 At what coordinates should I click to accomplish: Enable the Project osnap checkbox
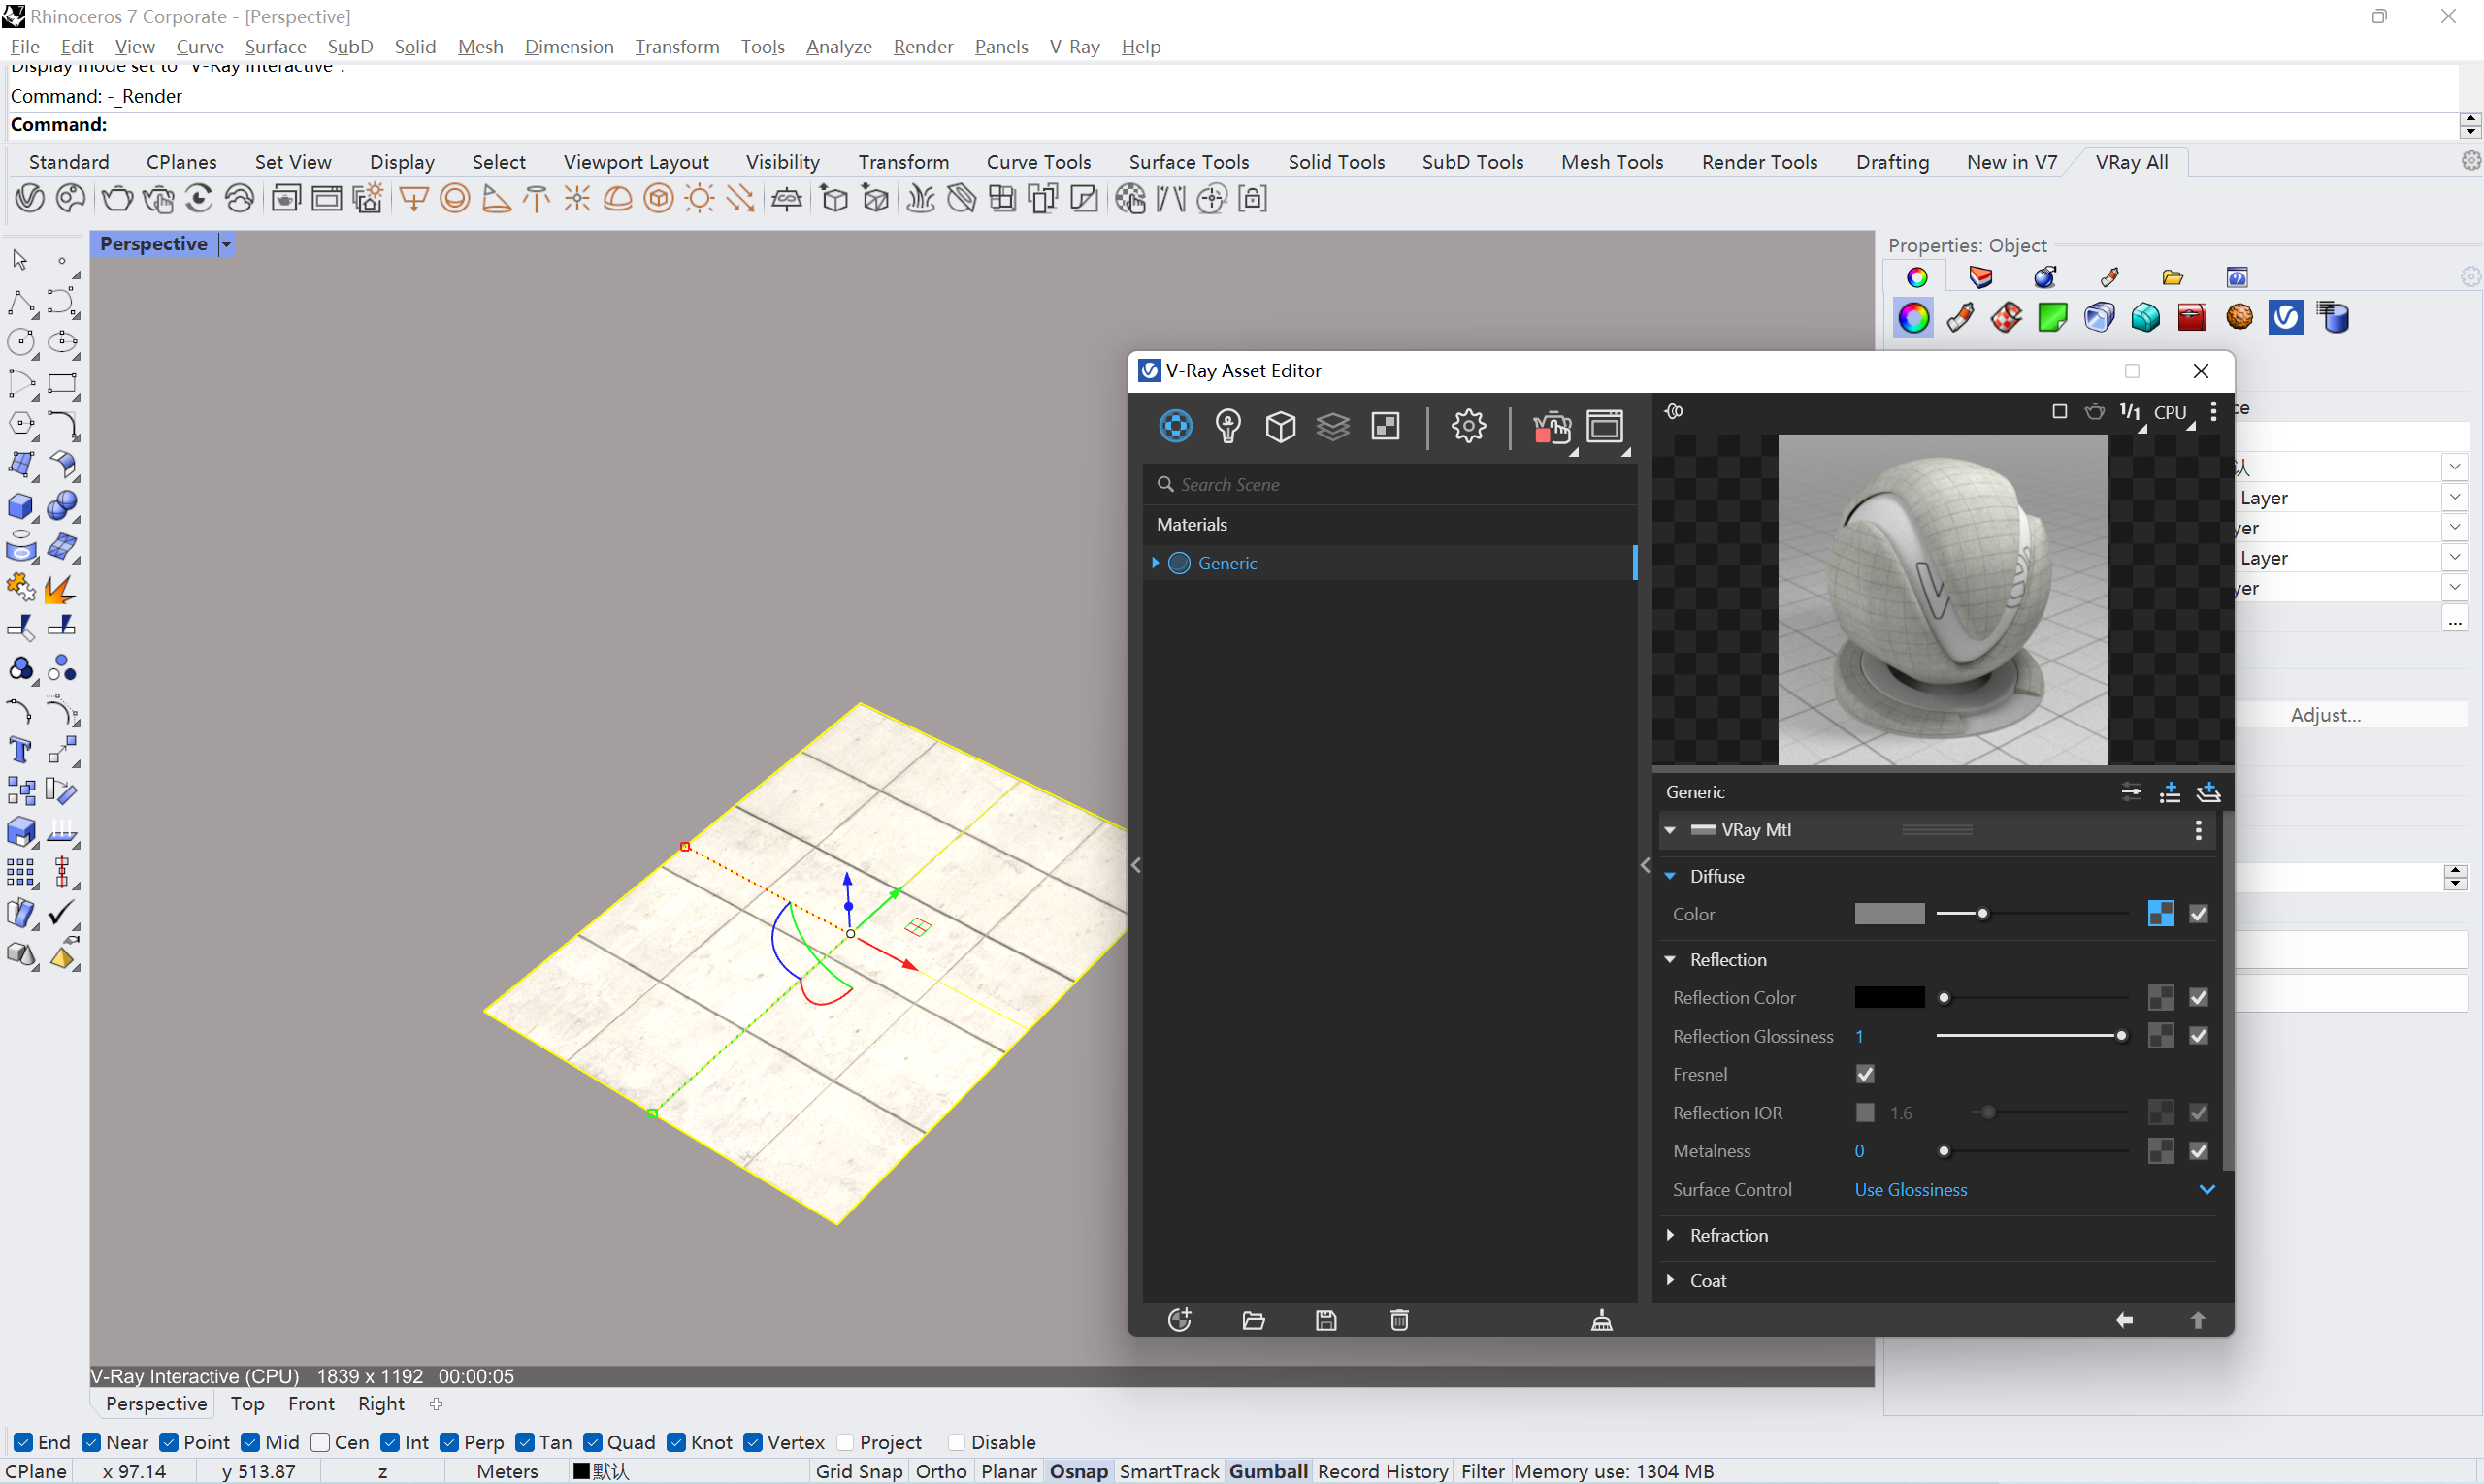pyautogui.click(x=845, y=1442)
